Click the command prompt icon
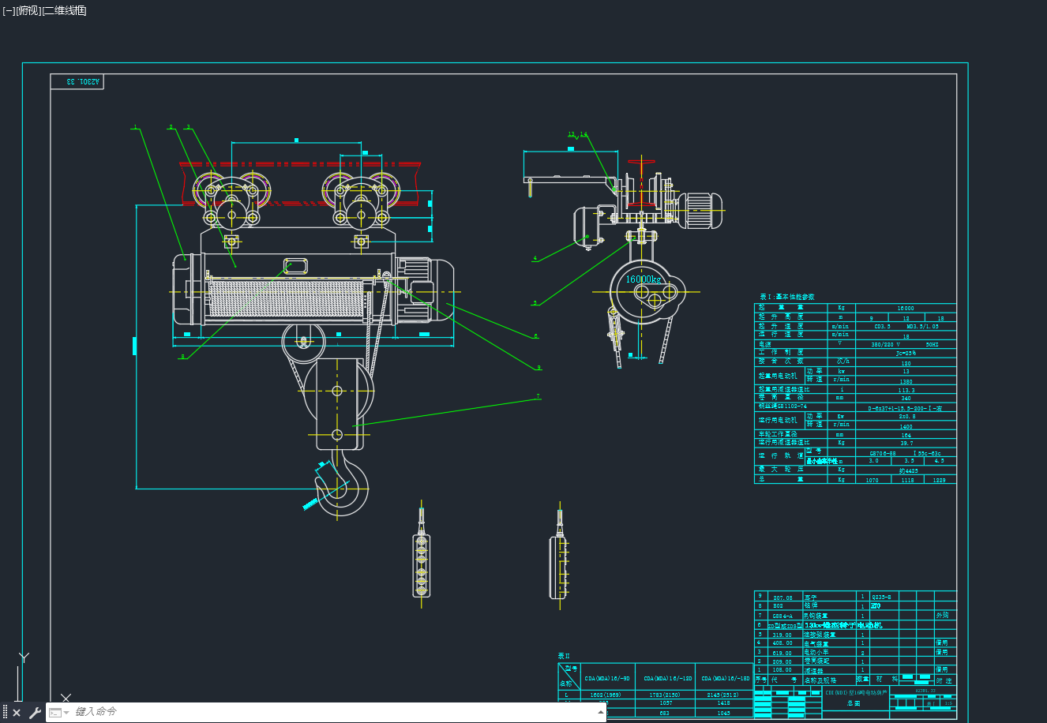Screen dimensions: 1047x723 click(x=54, y=712)
